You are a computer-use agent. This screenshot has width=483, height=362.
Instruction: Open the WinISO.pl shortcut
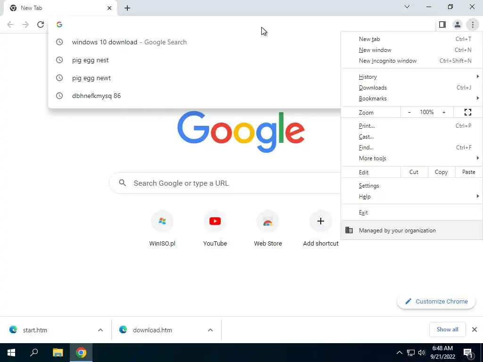162,229
